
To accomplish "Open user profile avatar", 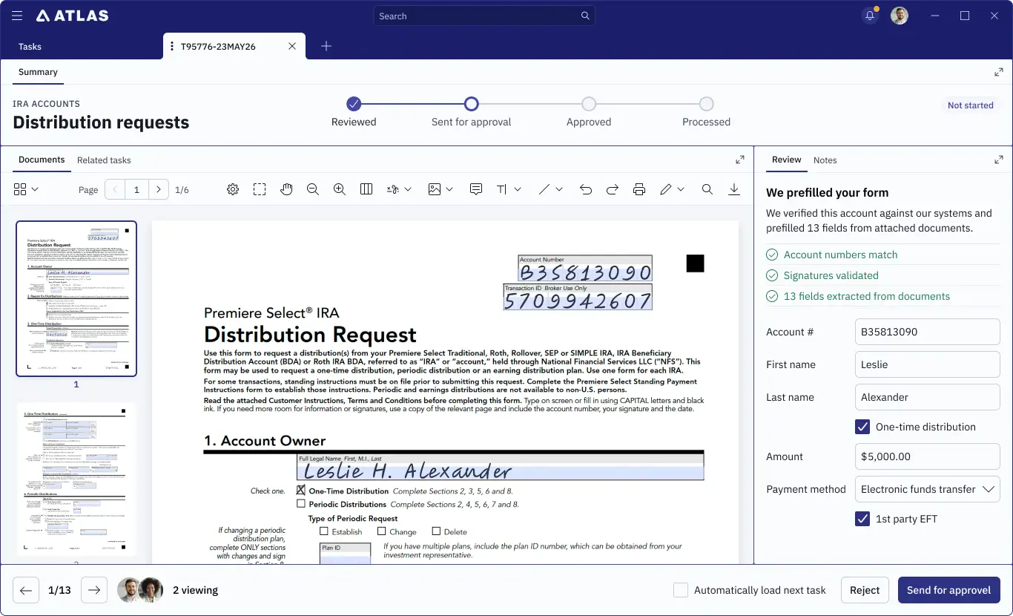I will click(900, 16).
